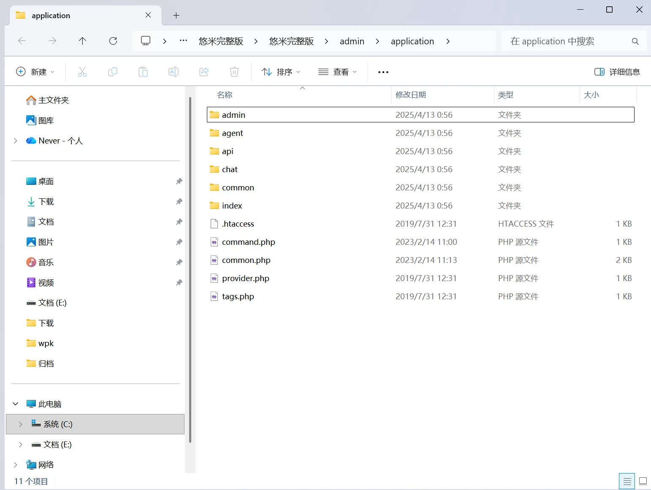The image size is (651, 490).
Task: Click the admin breadcrumb segment
Action: coord(352,41)
